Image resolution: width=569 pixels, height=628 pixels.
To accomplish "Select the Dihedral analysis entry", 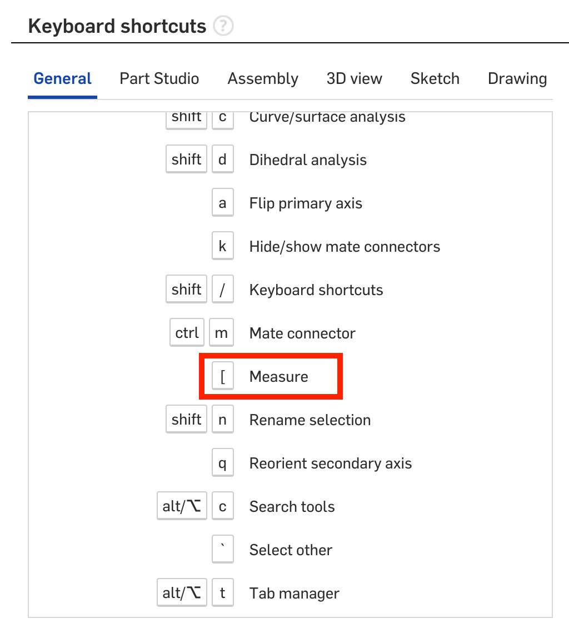I will pyautogui.click(x=308, y=160).
